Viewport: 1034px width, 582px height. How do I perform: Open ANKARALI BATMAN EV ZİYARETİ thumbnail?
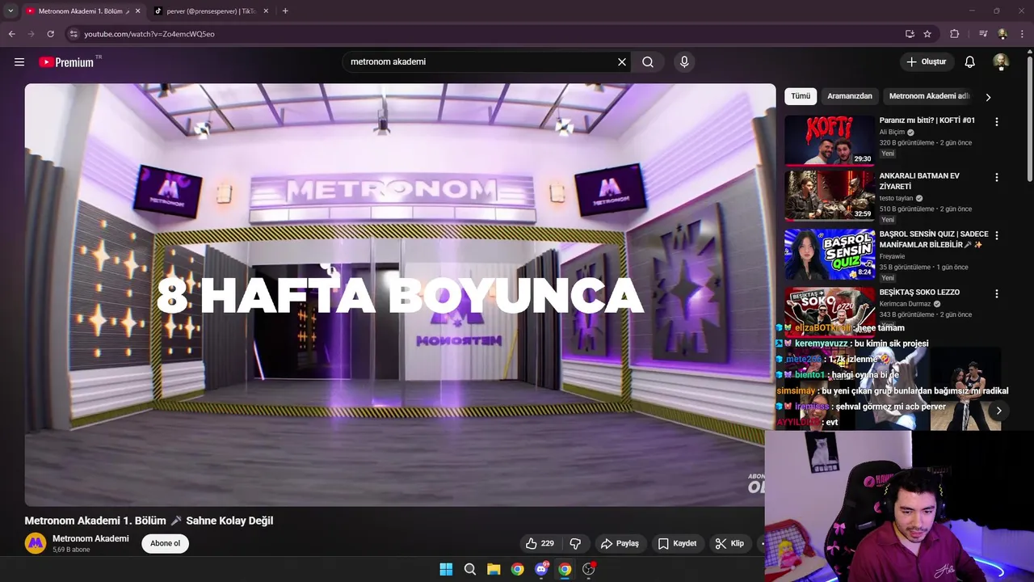(830, 196)
